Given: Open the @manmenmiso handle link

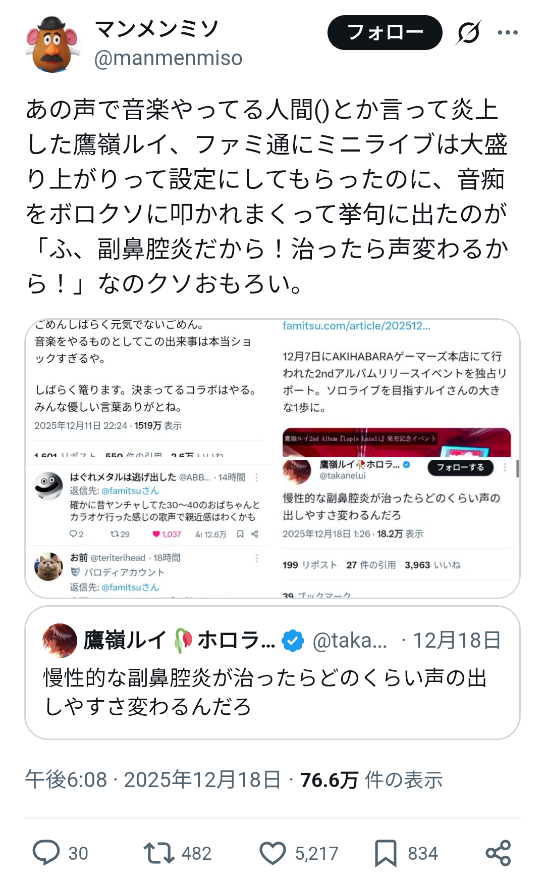Looking at the screenshot, I should 168,59.
